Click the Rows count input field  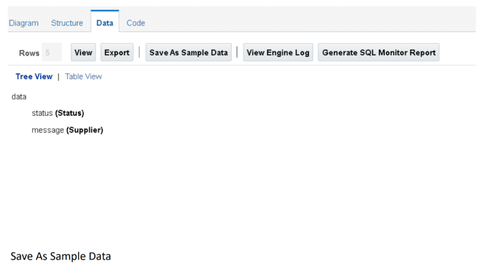[52, 53]
